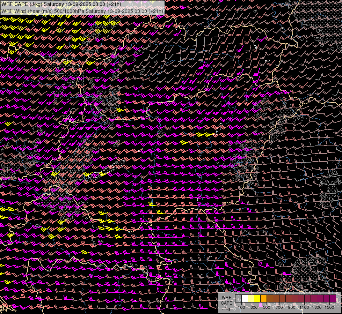Click the white CAPE legend swatch
This screenshot has width=342, height=314.
[x=245, y=298]
